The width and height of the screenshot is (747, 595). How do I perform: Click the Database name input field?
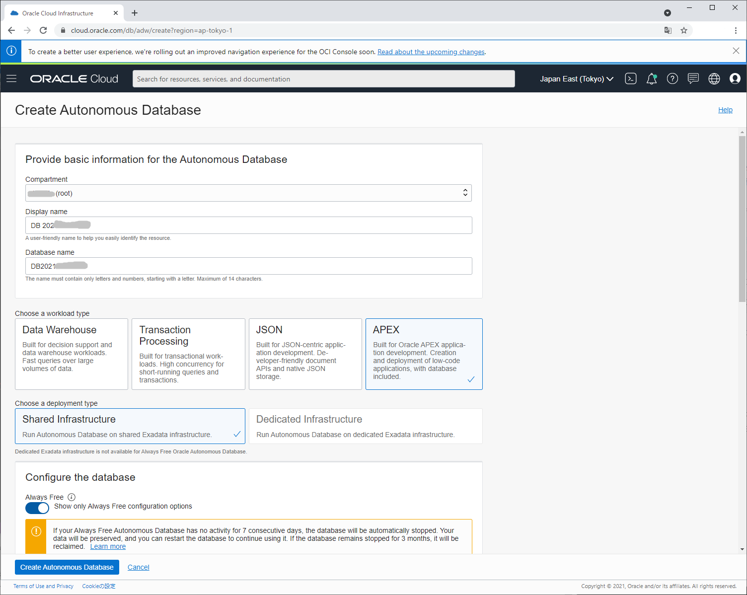(248, 266)
